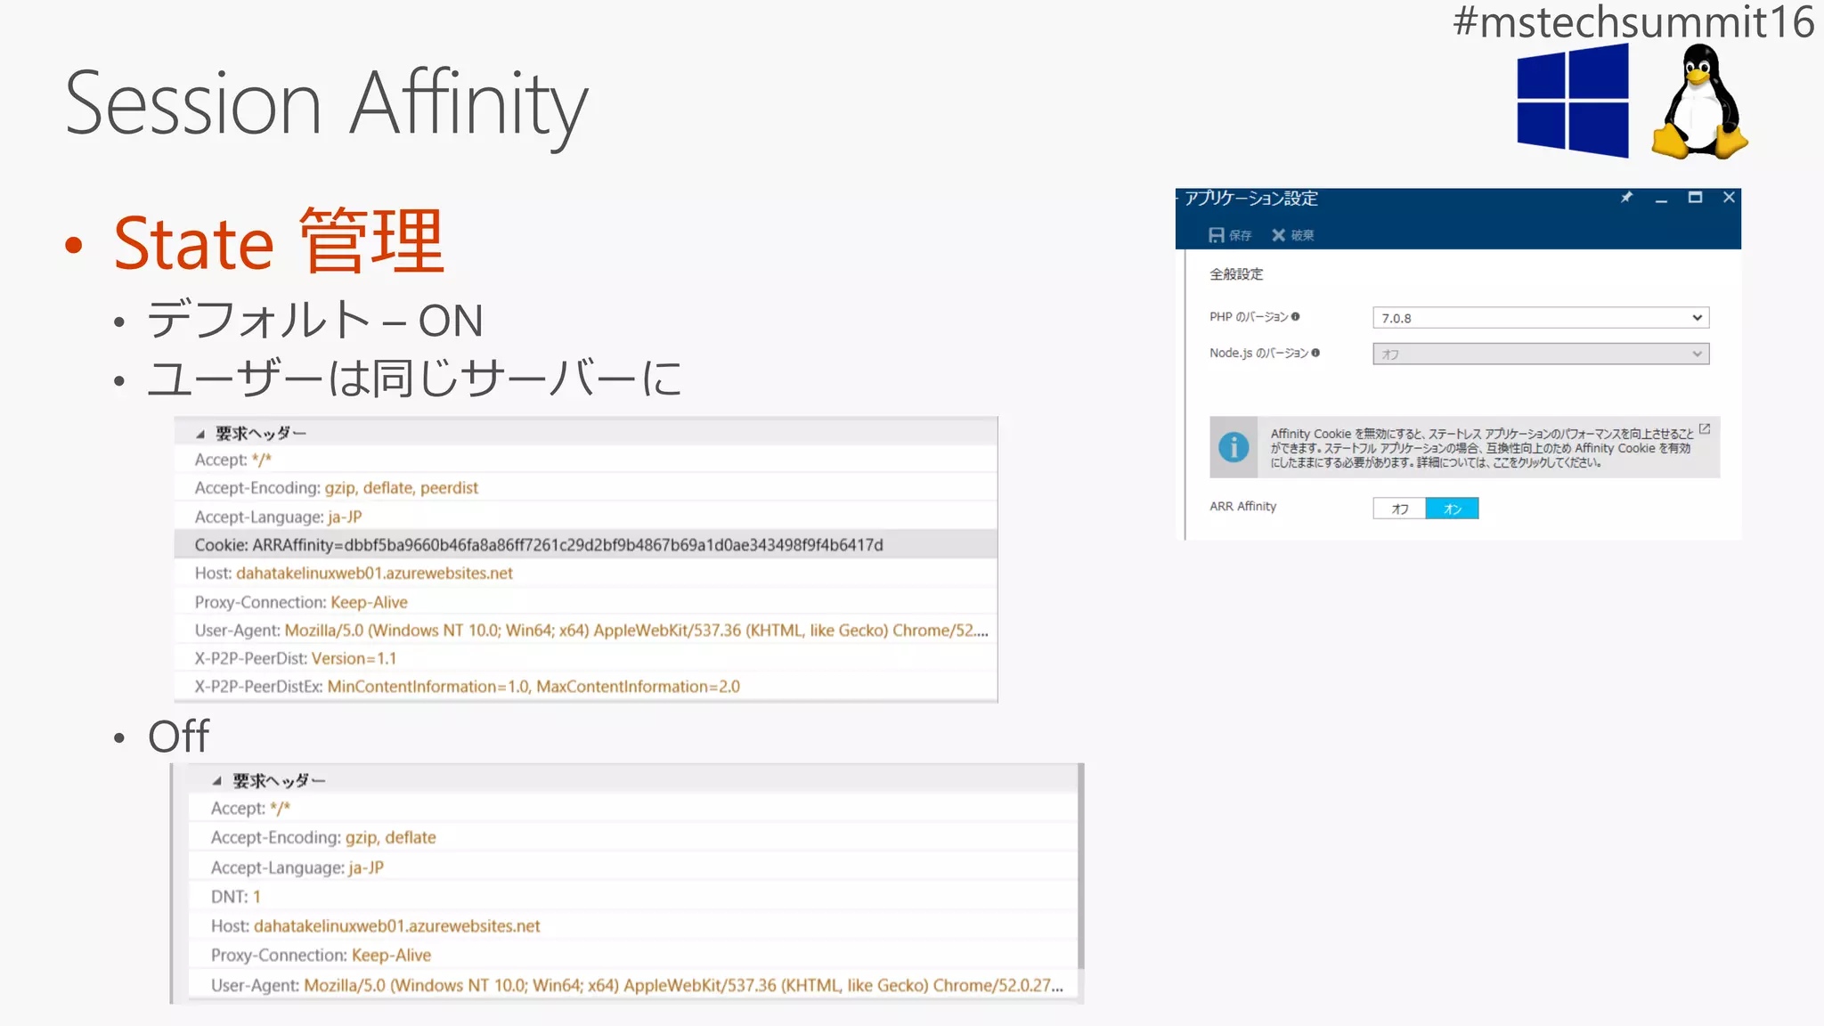Click the 保存 (Save) icon
The height and width of the screenshot is (1026, 1824).
pos(1216,235)
